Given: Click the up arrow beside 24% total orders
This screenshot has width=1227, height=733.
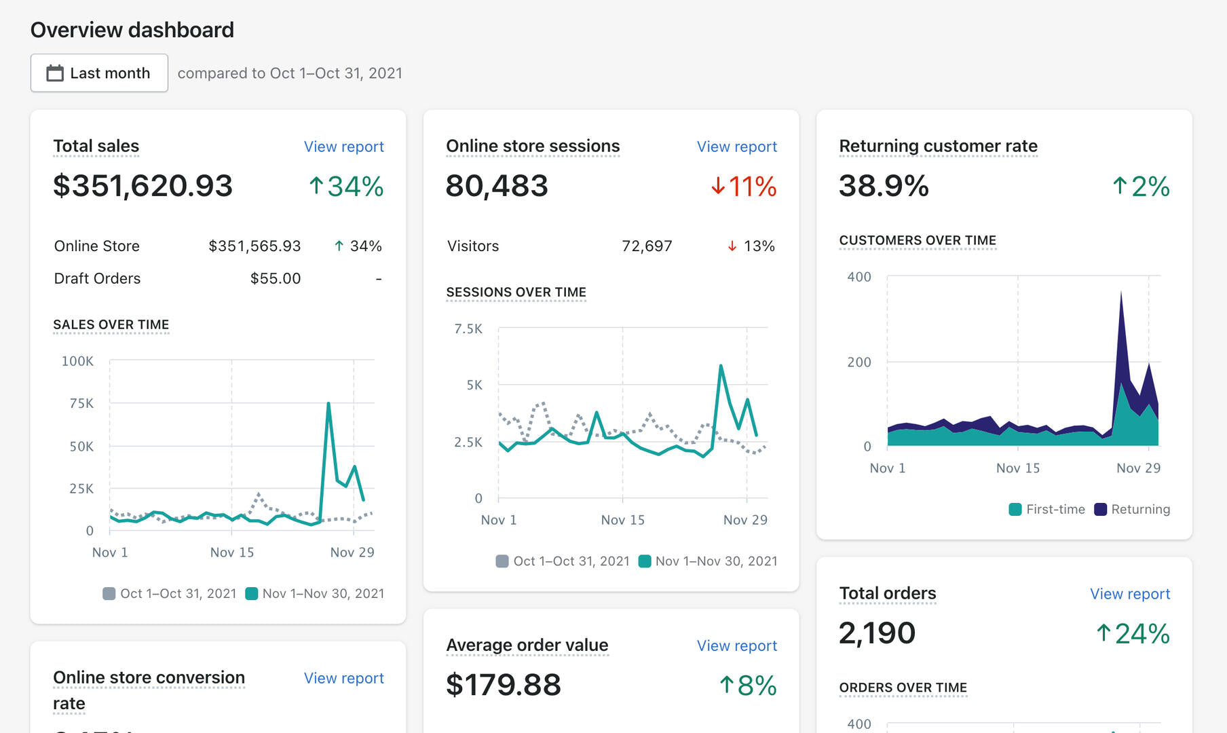Looking at the screenshot, I should click(1103, 633).
